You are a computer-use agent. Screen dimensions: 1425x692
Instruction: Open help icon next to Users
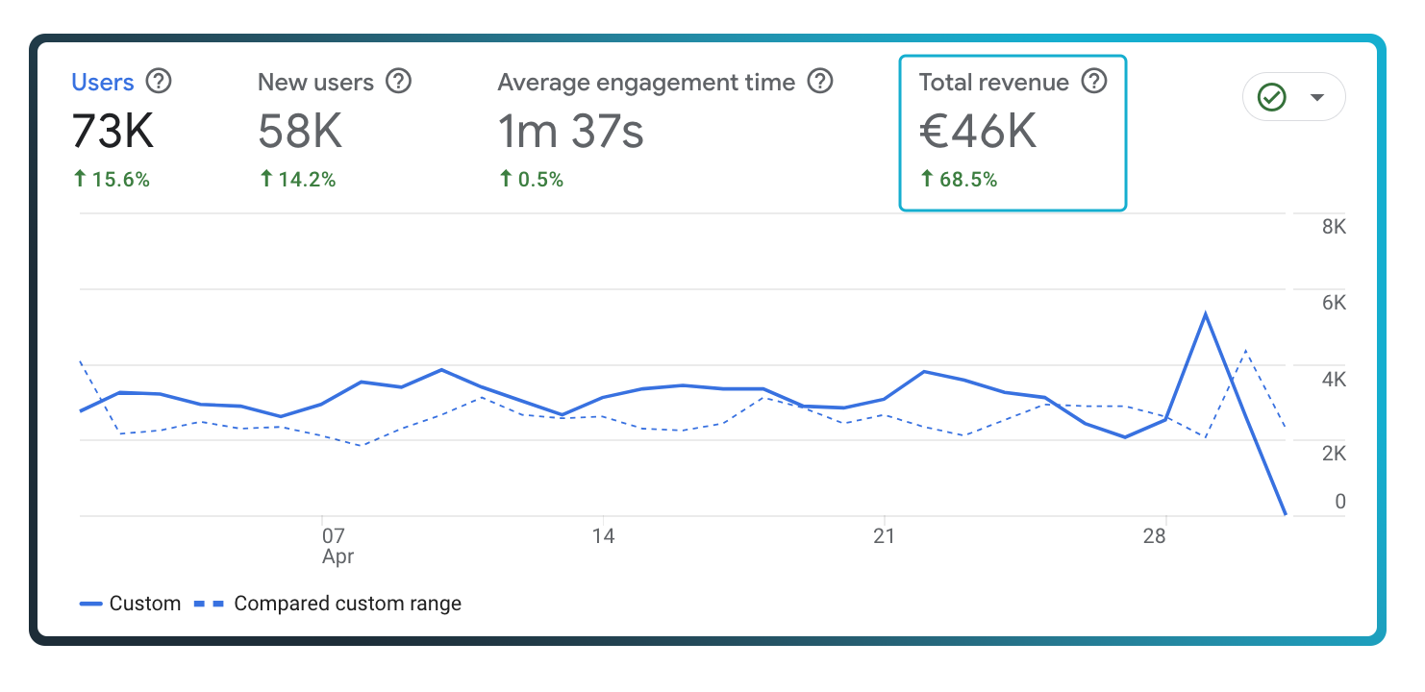tap(158, 82)
